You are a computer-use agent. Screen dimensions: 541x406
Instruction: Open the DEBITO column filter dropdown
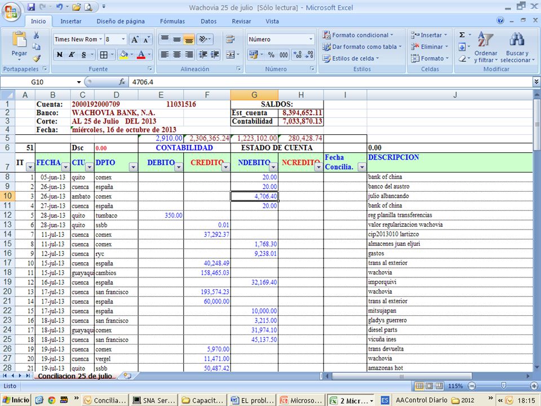tap(179, 167)
